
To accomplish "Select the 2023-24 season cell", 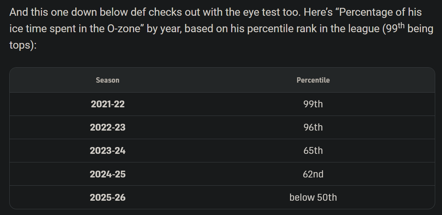I will coord(108,151).
